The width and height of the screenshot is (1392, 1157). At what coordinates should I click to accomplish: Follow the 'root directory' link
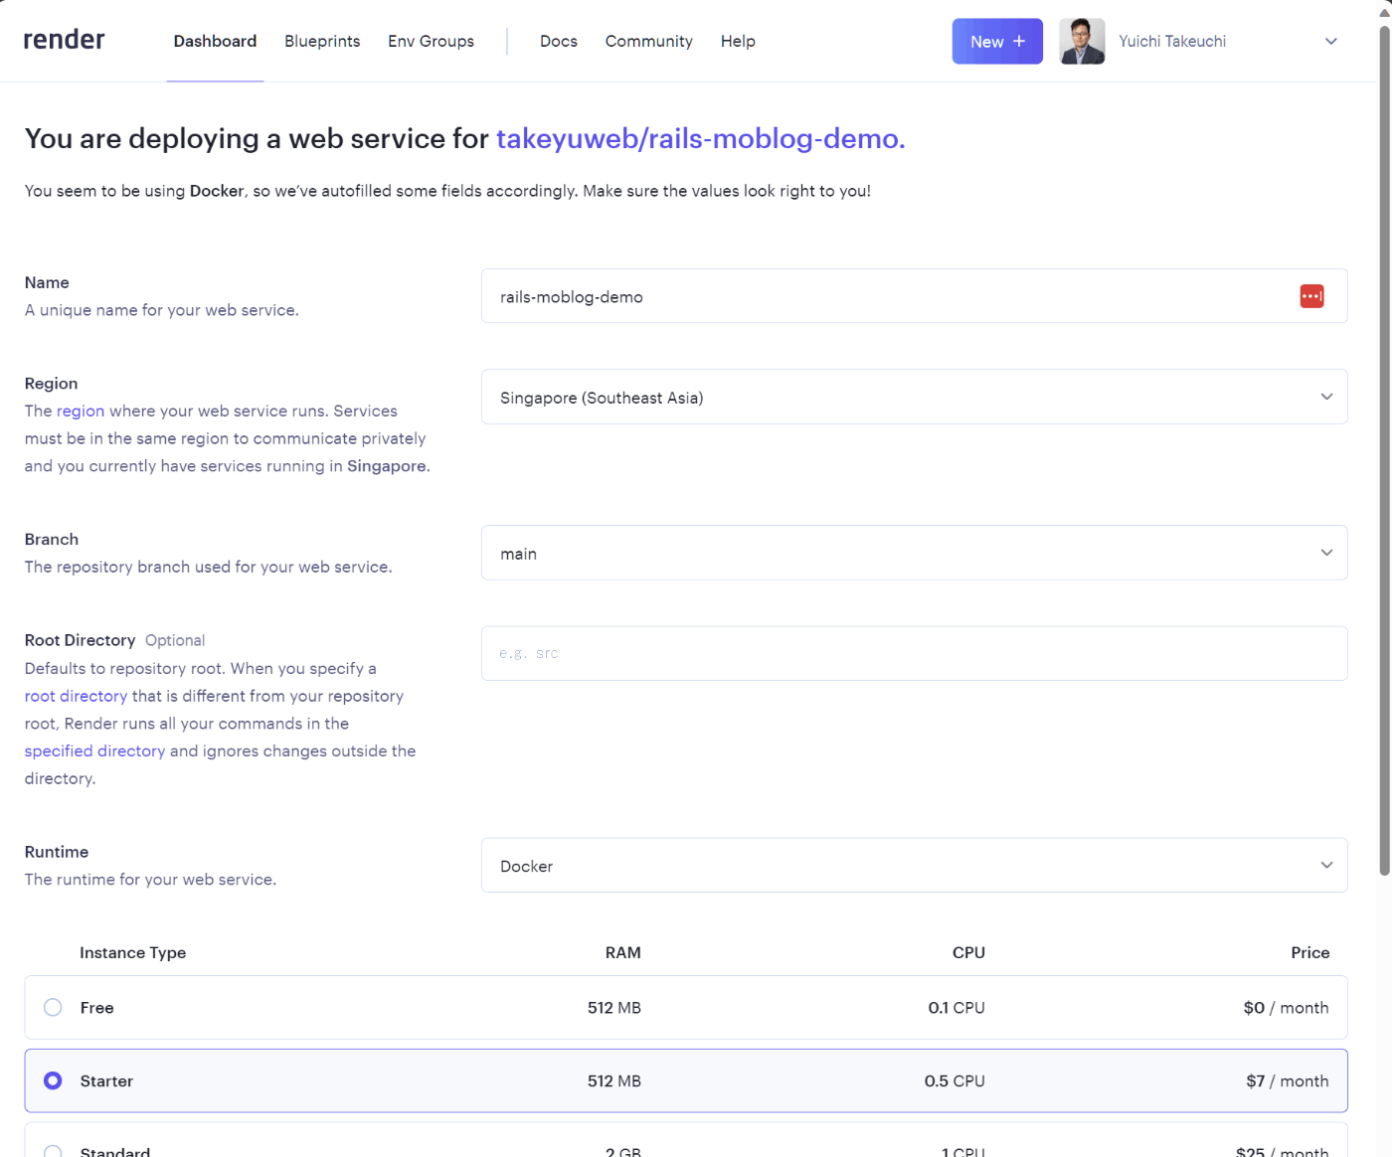tap(76, 696)
